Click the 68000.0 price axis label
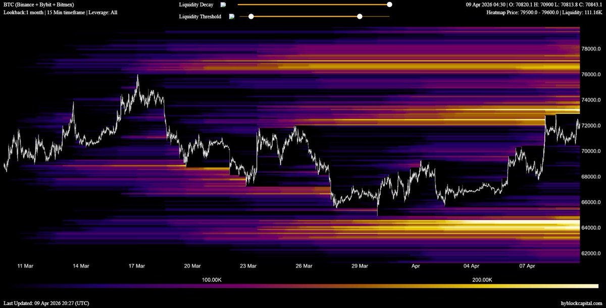The height and width of the screenshot is (308, 606). pyautogui.click(x=590, y=177)
